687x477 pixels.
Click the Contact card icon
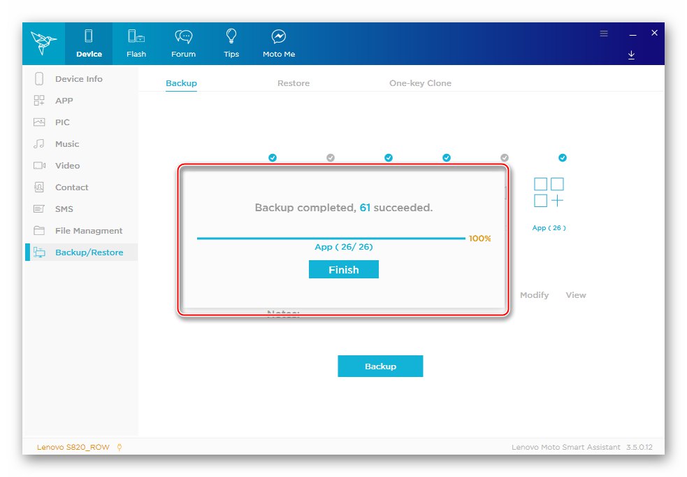click(x=39, y=187)
